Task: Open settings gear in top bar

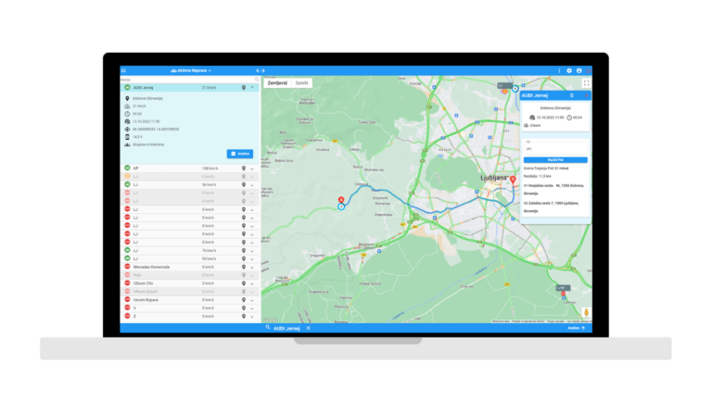Action: (569, 70)
